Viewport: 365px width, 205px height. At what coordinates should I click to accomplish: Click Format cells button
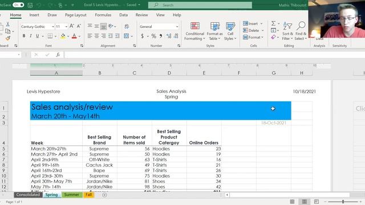[x=253, y=37]
